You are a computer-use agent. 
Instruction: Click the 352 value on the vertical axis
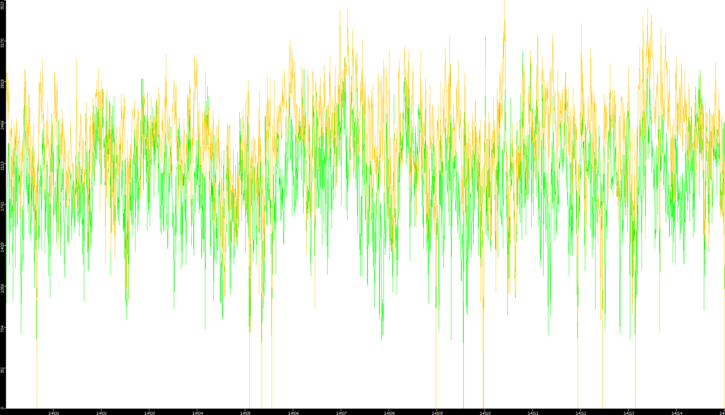pyautogui.click(x=2, y=369)
